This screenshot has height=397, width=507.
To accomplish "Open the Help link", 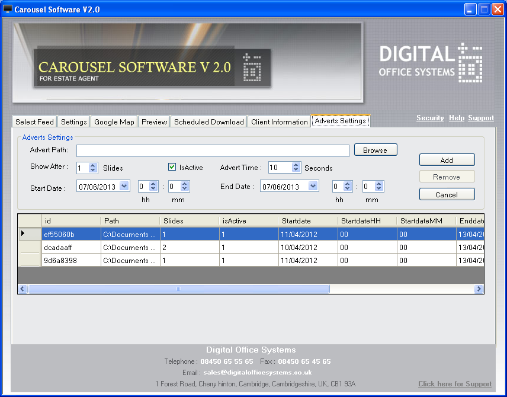I will click(x=457, y=118).
